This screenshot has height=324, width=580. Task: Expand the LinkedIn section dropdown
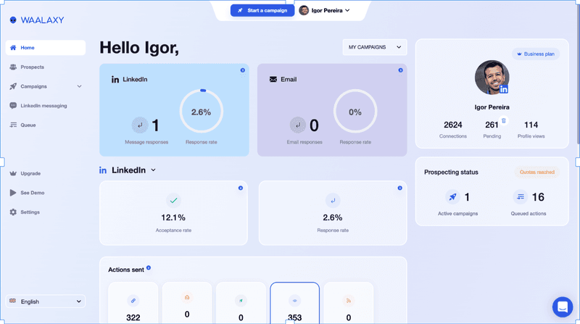point(153,170)
